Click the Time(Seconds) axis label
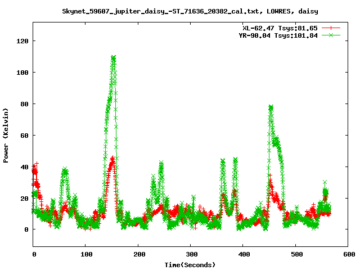 click(190, 265)
